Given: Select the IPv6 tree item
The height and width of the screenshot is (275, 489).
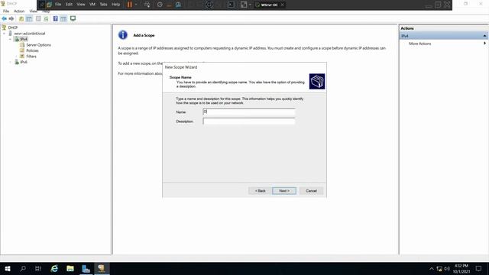Looking at the screenshot, I should (24, 62).
